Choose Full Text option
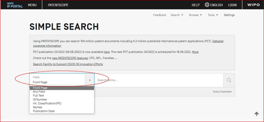 pos(62,96)
